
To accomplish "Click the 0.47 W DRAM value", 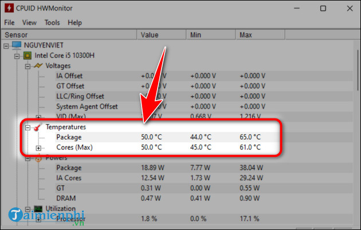I will pyautogui.click(x=151, y=198).
